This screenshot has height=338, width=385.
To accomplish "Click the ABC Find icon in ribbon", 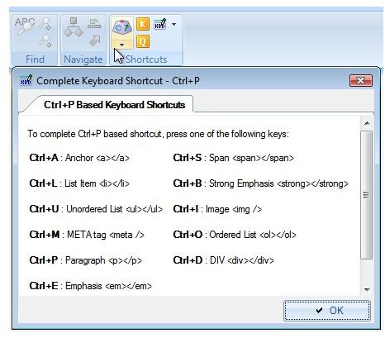I will [25, 26].
